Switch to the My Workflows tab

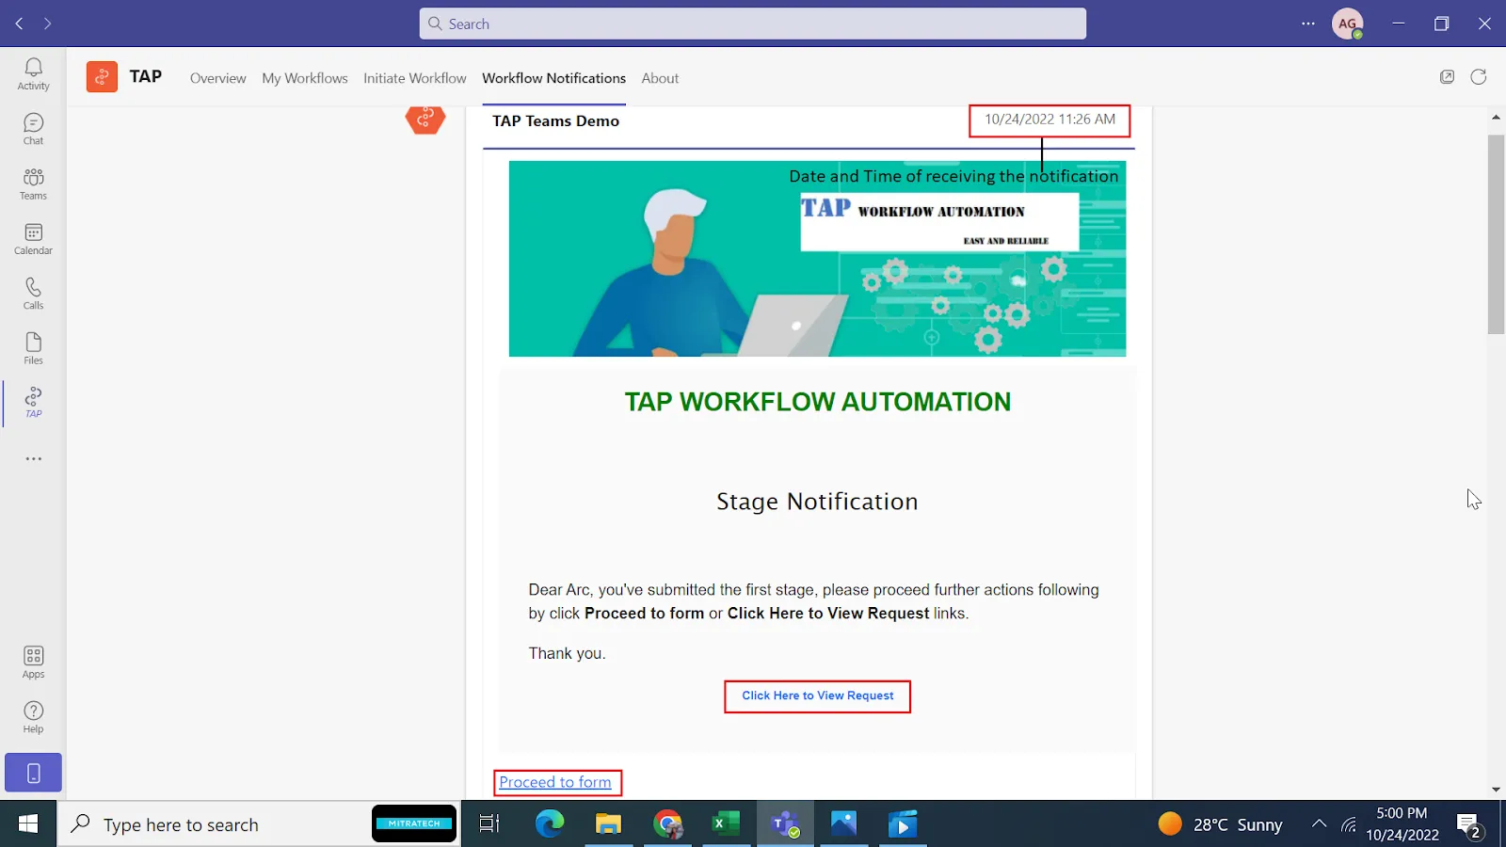[304, 78]
